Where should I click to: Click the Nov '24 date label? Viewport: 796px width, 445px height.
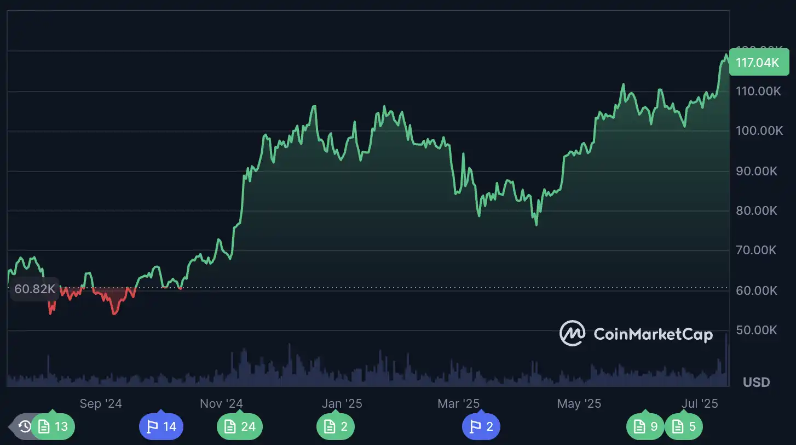coord(221,404)
